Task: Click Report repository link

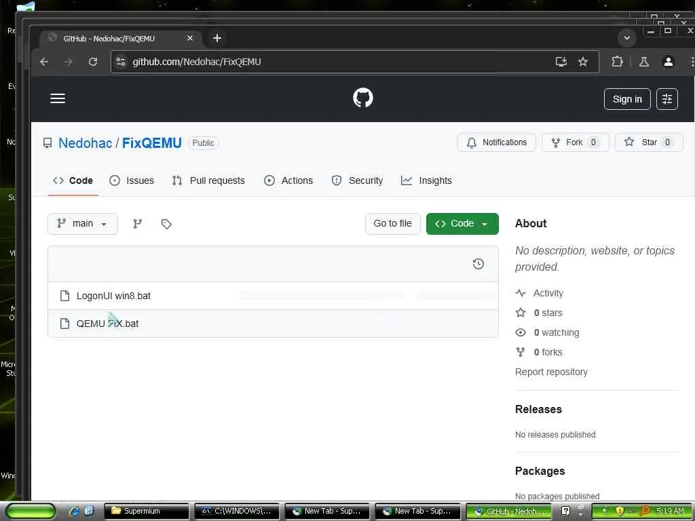Action: tap(551, 372)
